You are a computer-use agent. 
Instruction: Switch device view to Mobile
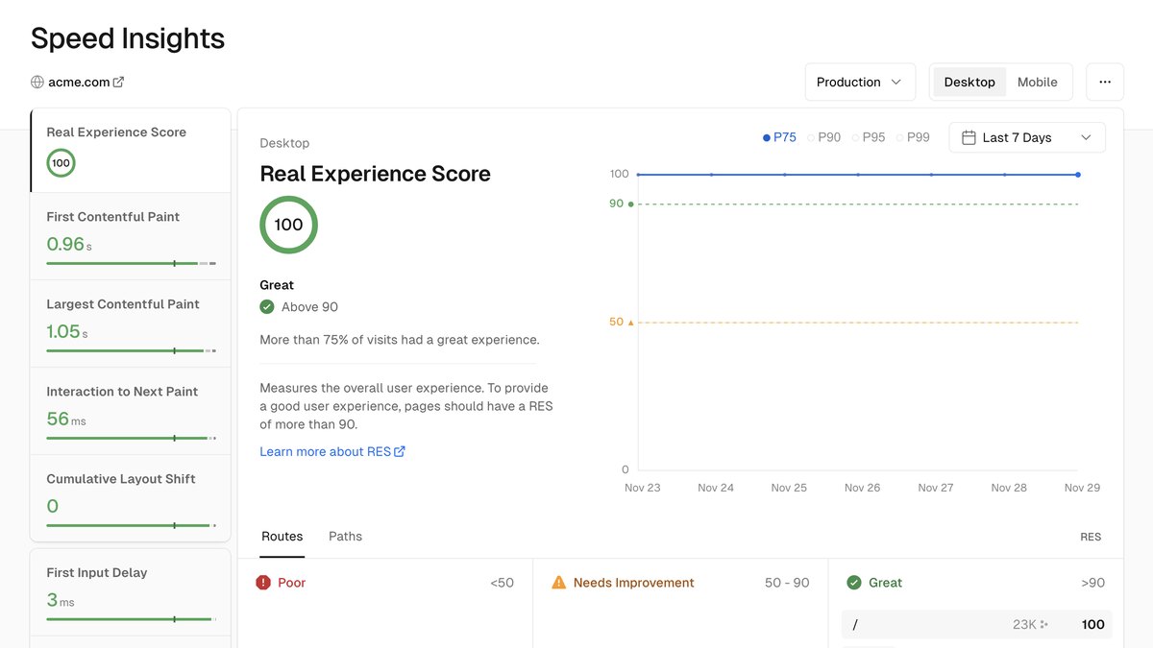click(x=1038, y=83)
